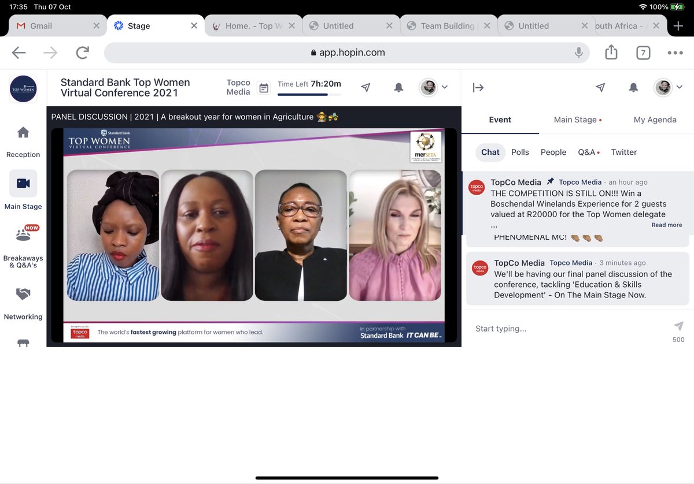The image size is (694, 484).
Task: Open the Q&A sub-tab
Action: point(589,152)
